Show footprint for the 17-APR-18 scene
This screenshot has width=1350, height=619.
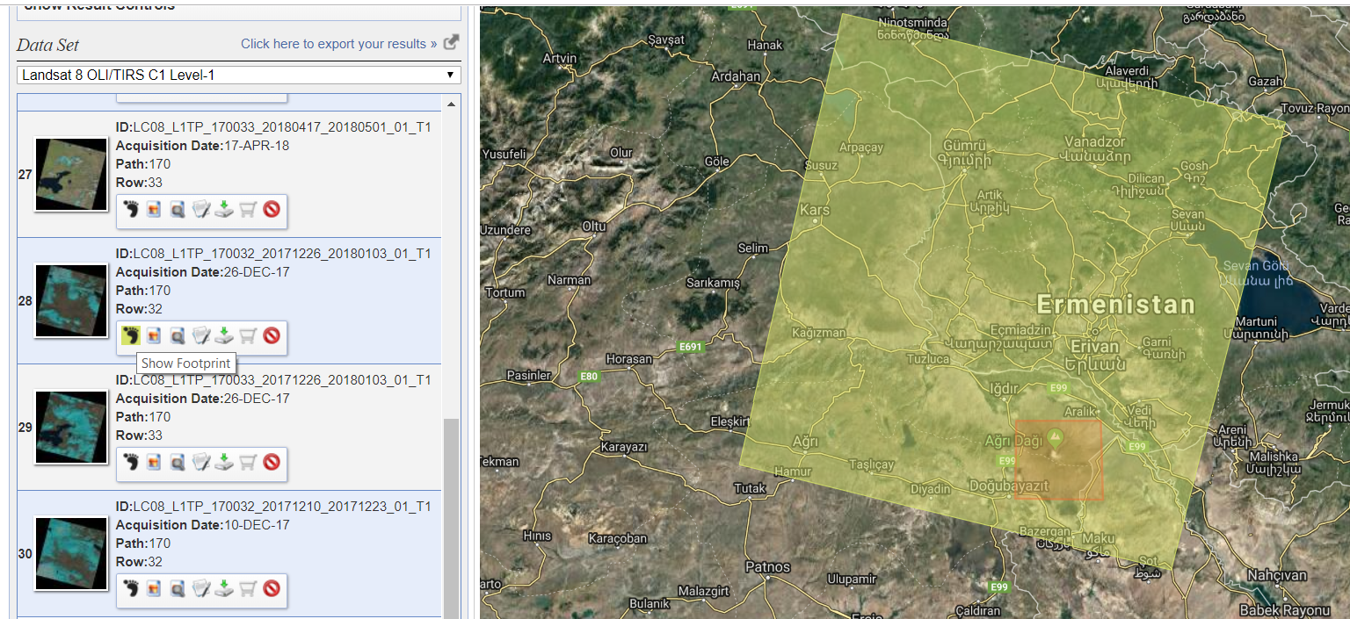click(129, 212)
